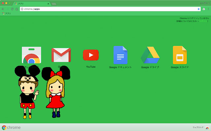211x131 pixels.
Task: Launch Google ドライブ app
Action: (150, 55)
